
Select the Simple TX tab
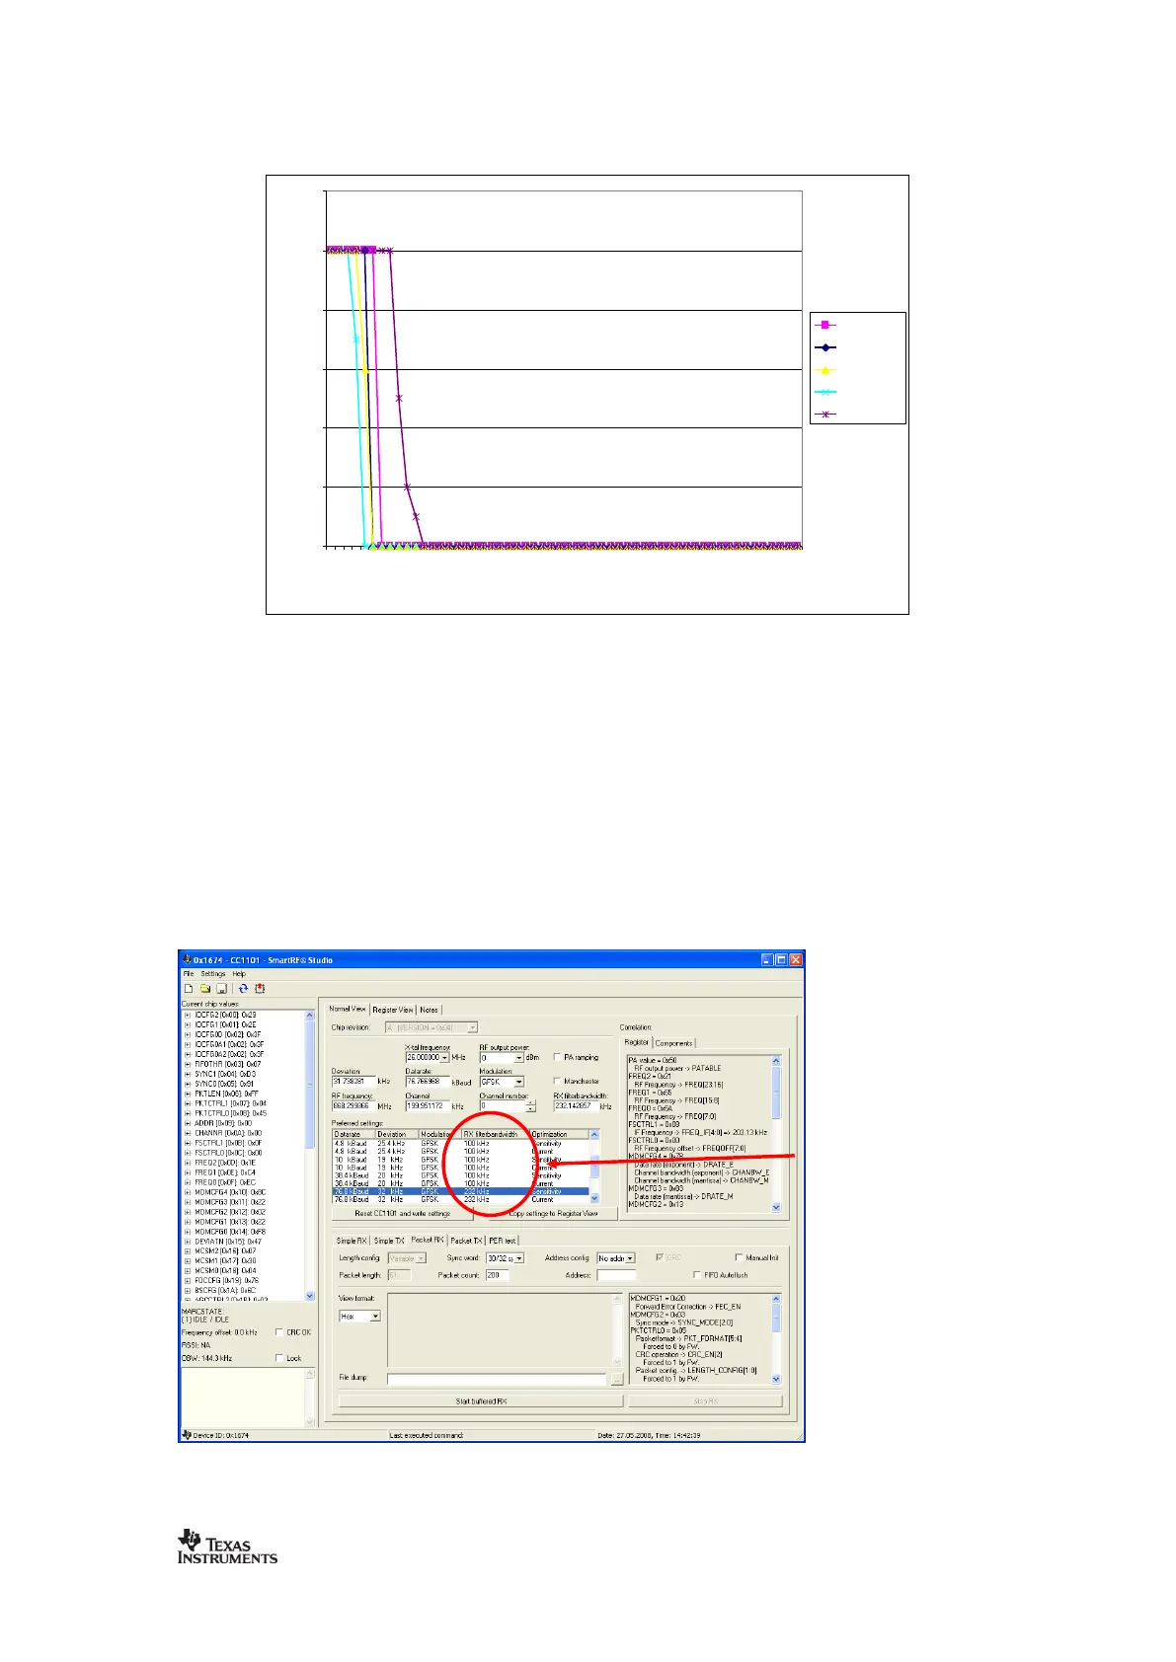point(389,1241)
